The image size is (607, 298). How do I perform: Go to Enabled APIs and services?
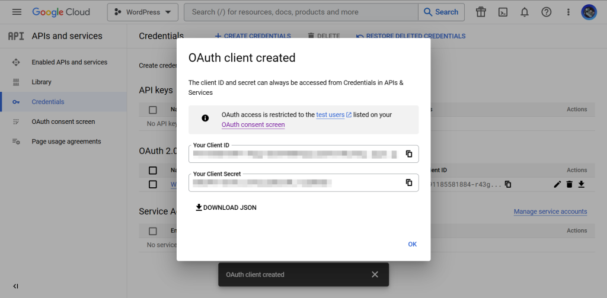(x=69, y=62)
